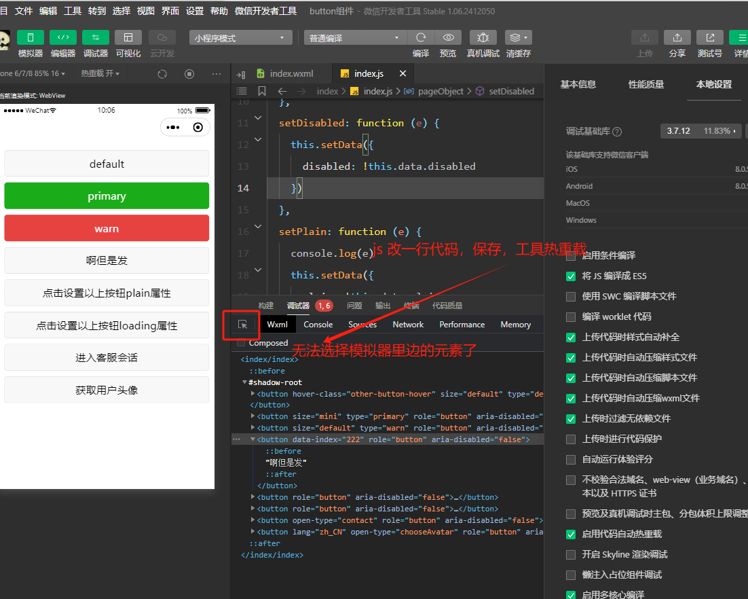This screenshot has width=748, height=599.
Task: Open the 热重载 dropdown
Action: [x=100, y=73]
